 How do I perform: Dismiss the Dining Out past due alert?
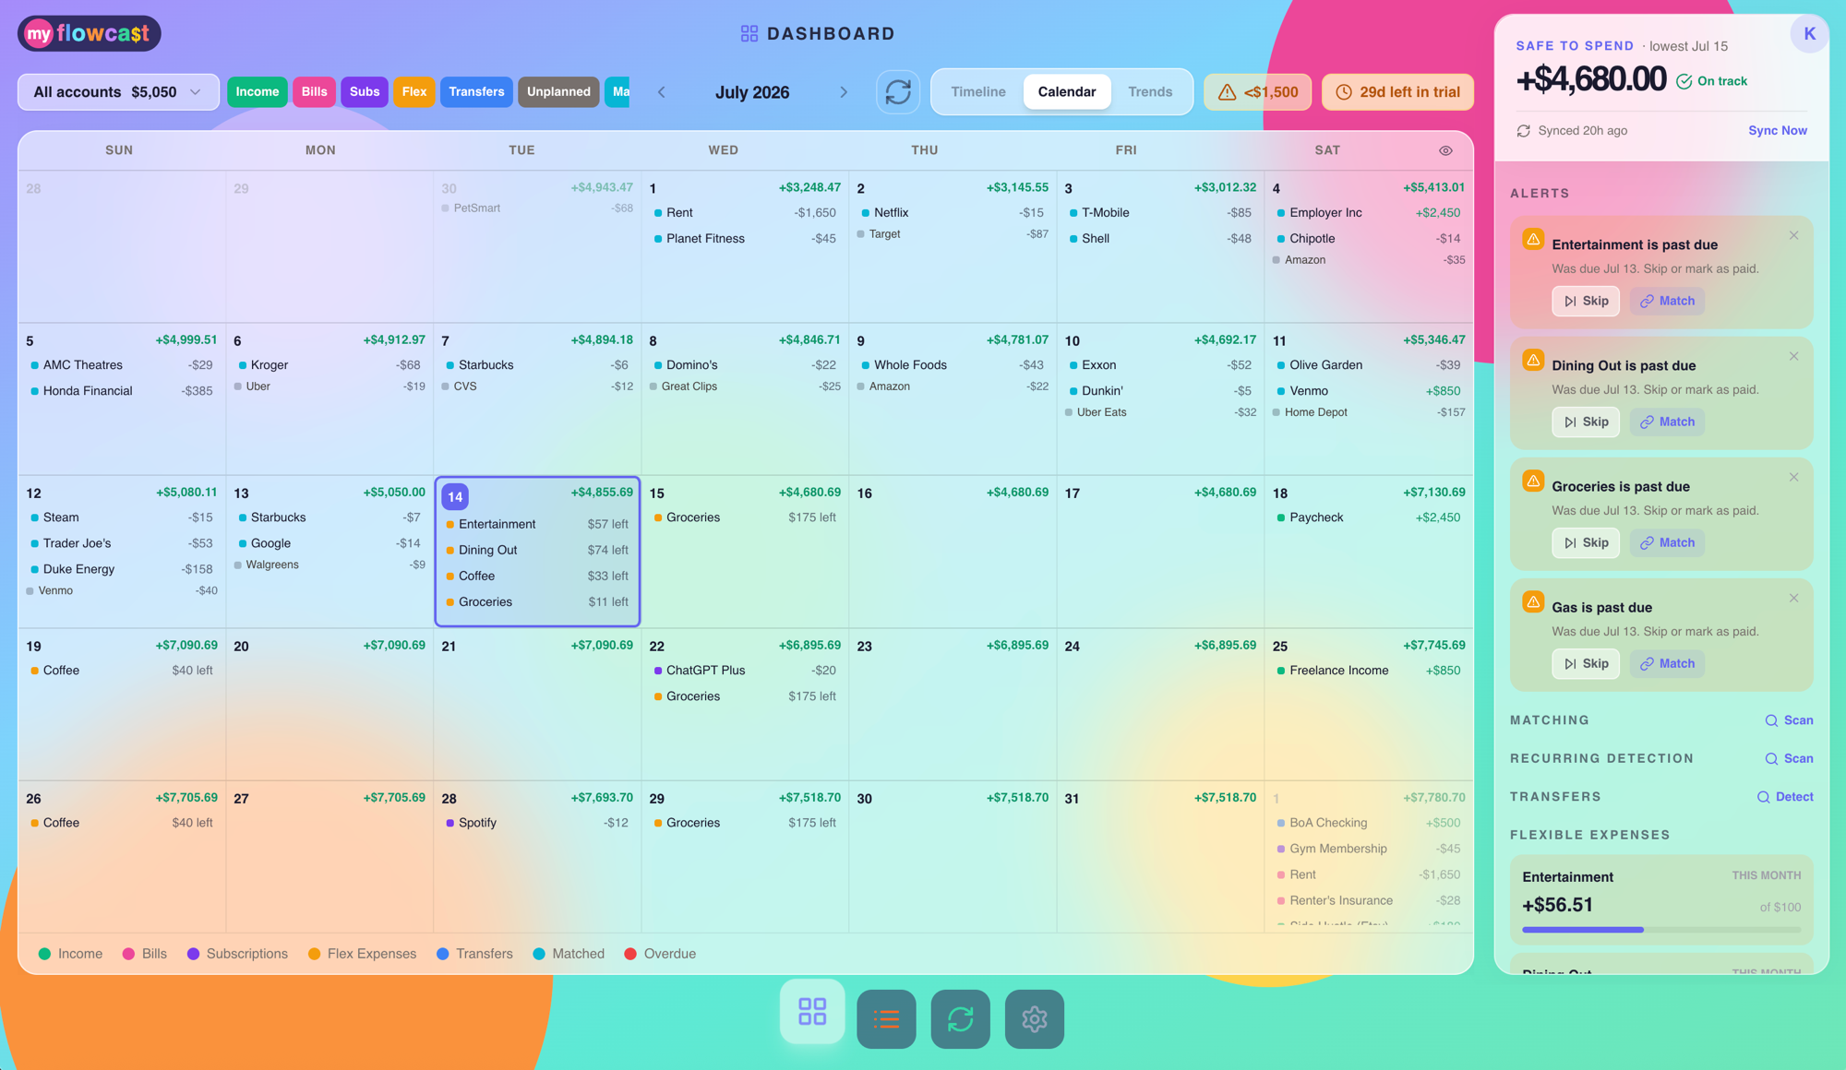pos(1793,356)
